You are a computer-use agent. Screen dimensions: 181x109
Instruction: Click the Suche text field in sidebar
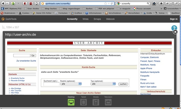click(x=22, y=55)
